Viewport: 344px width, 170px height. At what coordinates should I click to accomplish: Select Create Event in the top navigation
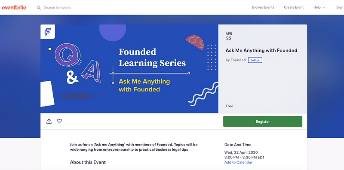click(294, 7)
